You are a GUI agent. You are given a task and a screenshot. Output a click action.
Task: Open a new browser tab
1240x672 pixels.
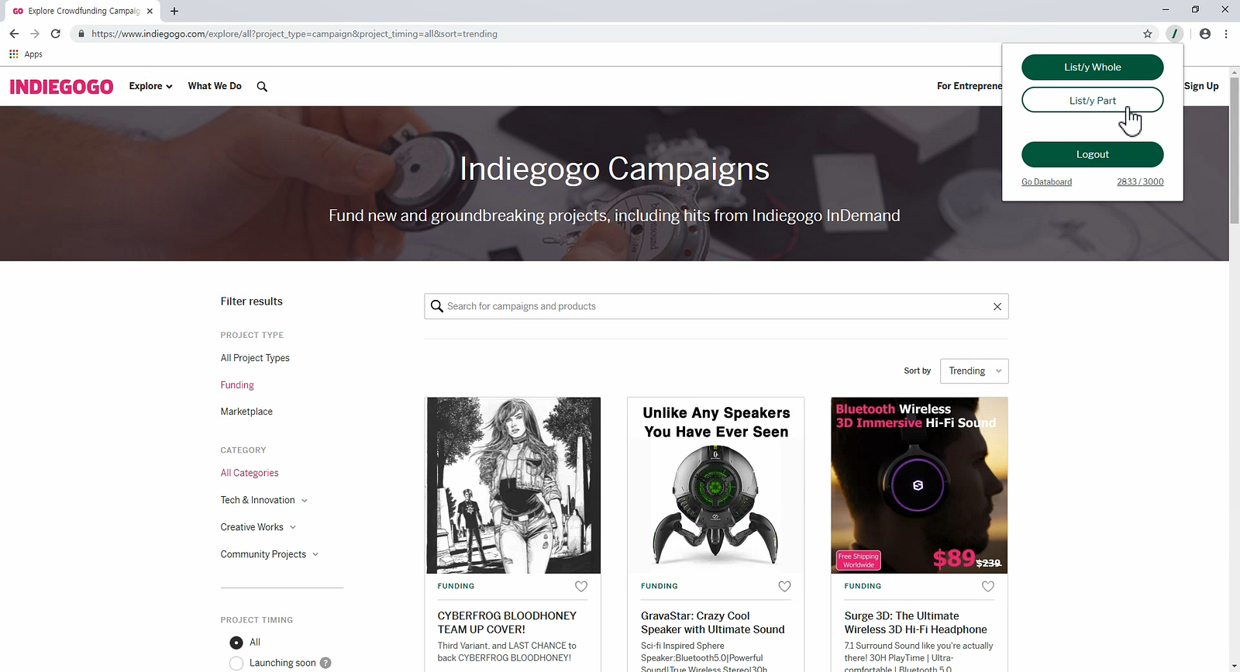(x=174, y=11)
